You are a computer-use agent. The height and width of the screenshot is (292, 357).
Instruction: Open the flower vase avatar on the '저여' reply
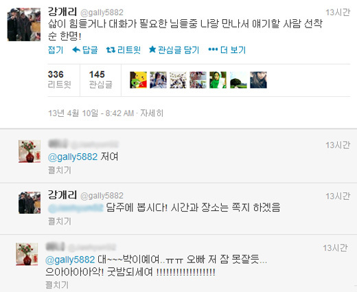30,151
